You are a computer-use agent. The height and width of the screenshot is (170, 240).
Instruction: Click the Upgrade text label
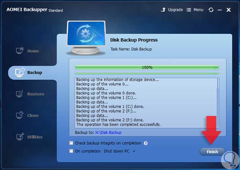pos(175,10)
